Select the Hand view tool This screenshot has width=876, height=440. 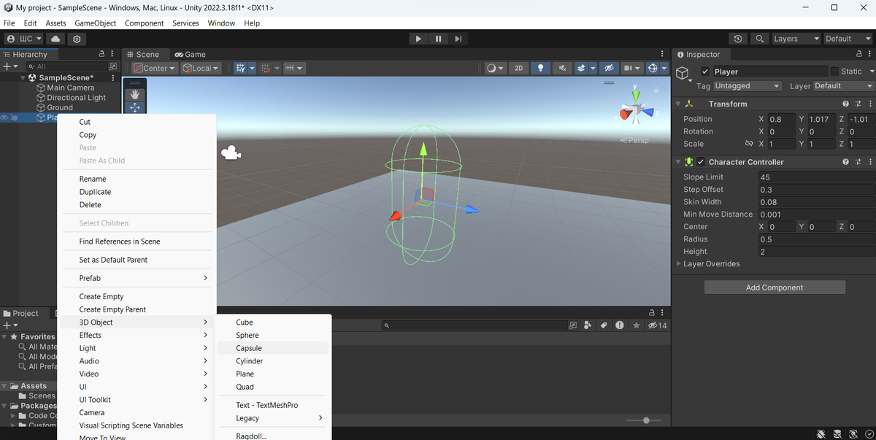click(135, 94)
